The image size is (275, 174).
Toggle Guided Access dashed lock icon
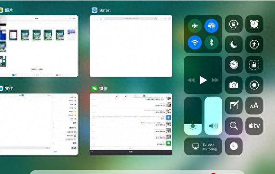pyautogui.click(x=254, y=65)
